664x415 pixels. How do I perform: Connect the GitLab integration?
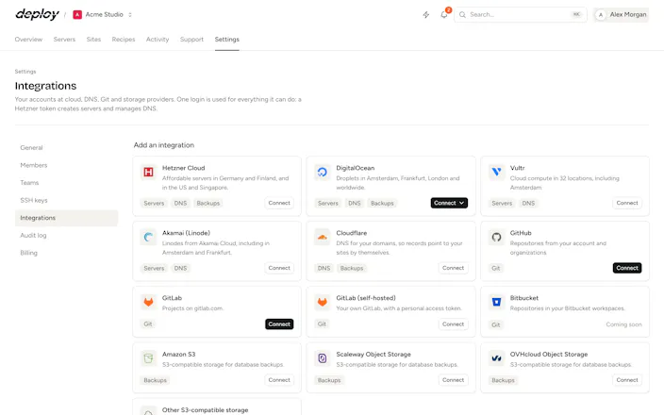coord(279,324)
